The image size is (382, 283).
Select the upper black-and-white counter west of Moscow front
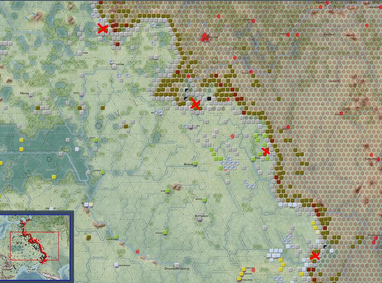tap(187, 90)
